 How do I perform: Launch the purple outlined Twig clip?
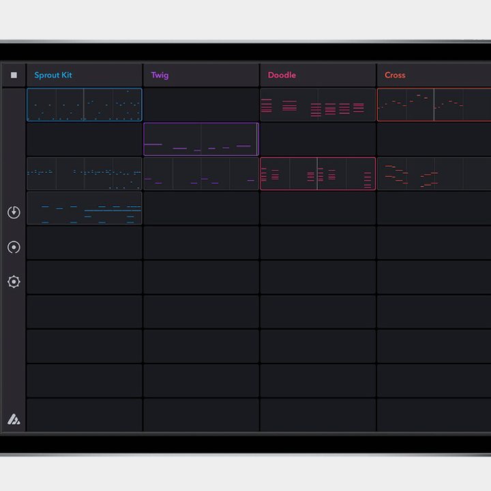(201, 139)
